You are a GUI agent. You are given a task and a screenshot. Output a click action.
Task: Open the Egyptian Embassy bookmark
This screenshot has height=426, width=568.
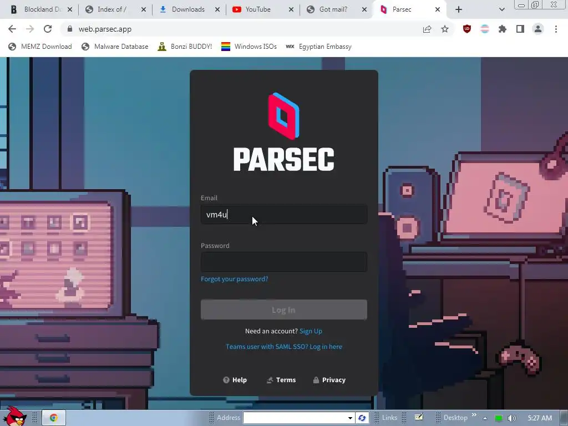coord(318,47)
